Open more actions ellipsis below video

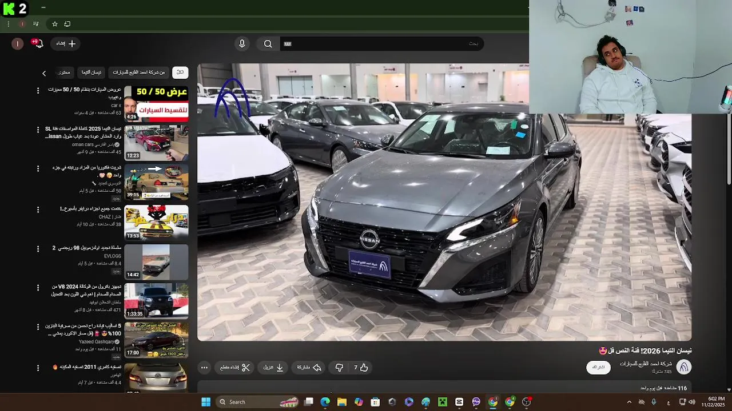(204, 368)
